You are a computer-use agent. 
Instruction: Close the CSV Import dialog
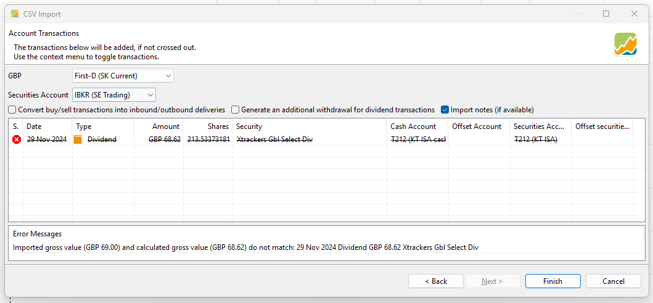tap(635, 14)
